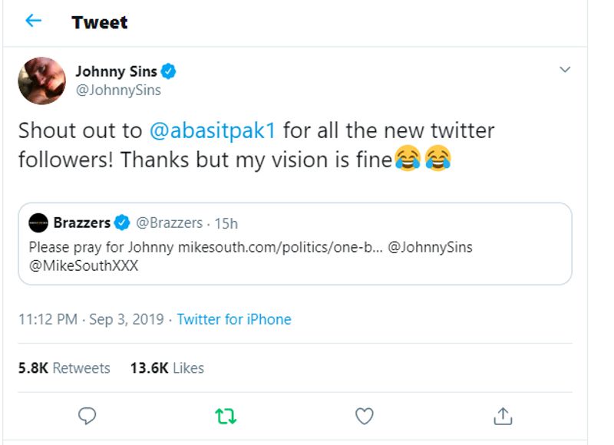Click the back arrow icon
Image resolution: width=614 pixels, height=445 pixels.
tap(33, 21)
